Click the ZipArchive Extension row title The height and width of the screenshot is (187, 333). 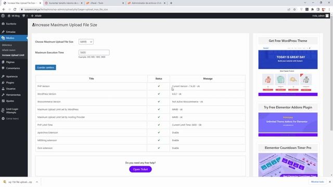47,132
